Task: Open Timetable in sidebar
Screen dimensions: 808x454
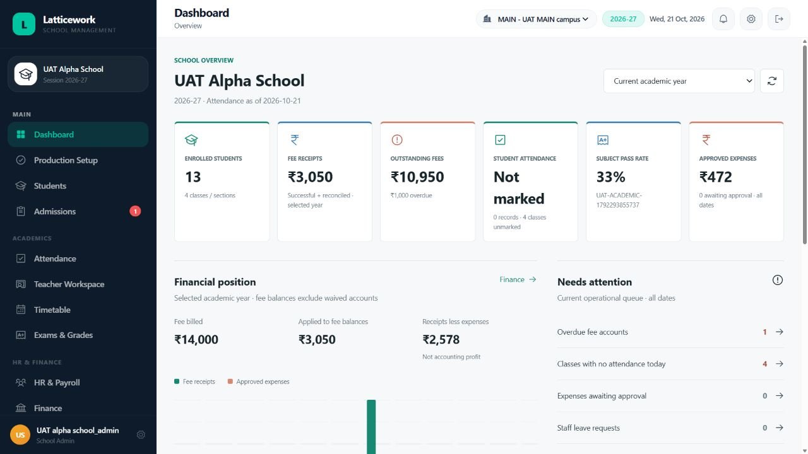Action: [x=78, y=310]
